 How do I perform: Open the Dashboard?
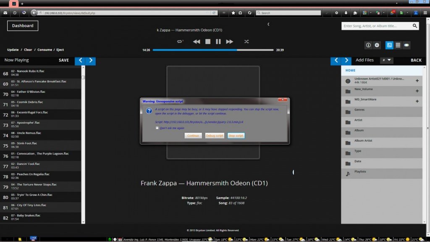pos(23,26)
